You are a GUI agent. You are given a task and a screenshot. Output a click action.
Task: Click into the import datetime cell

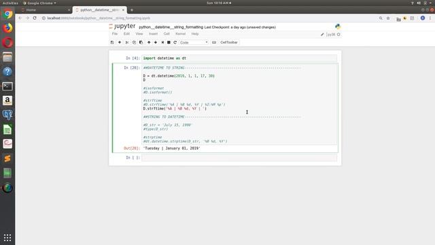(x=239, y=58)
